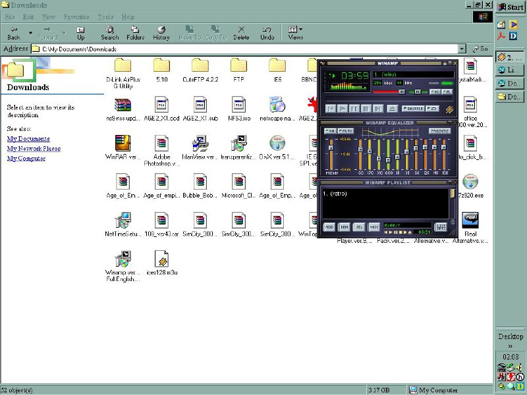527x395 pixels.
Task: Turn the equalizer ON switch
Action: coord(330,130)
